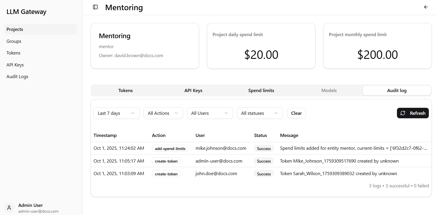The image size is (437, 215).
Task: Expand the All Actions dropdown
Action: click(x=163, y=113)
